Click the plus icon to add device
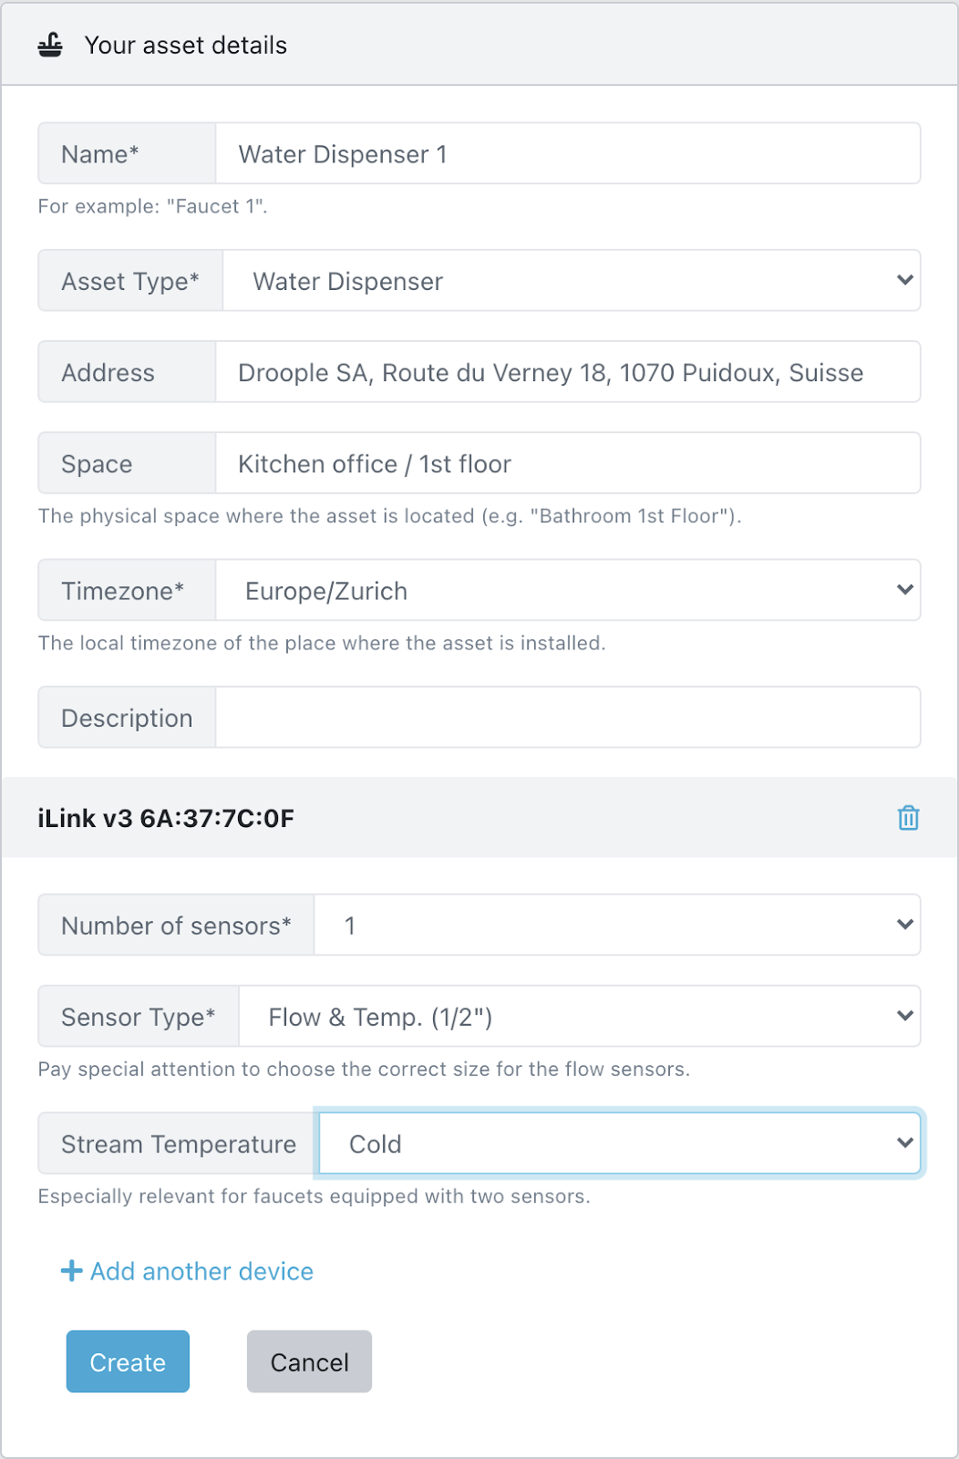This screenshot has width=959, height=1459. tap(71, 1271)
